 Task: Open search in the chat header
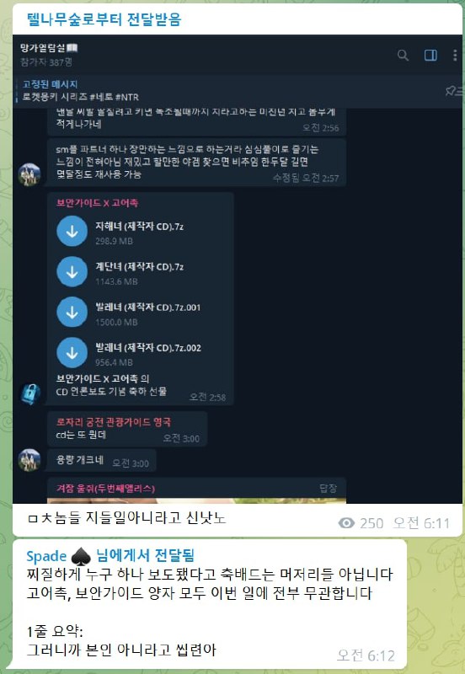(x=403, y=55)
